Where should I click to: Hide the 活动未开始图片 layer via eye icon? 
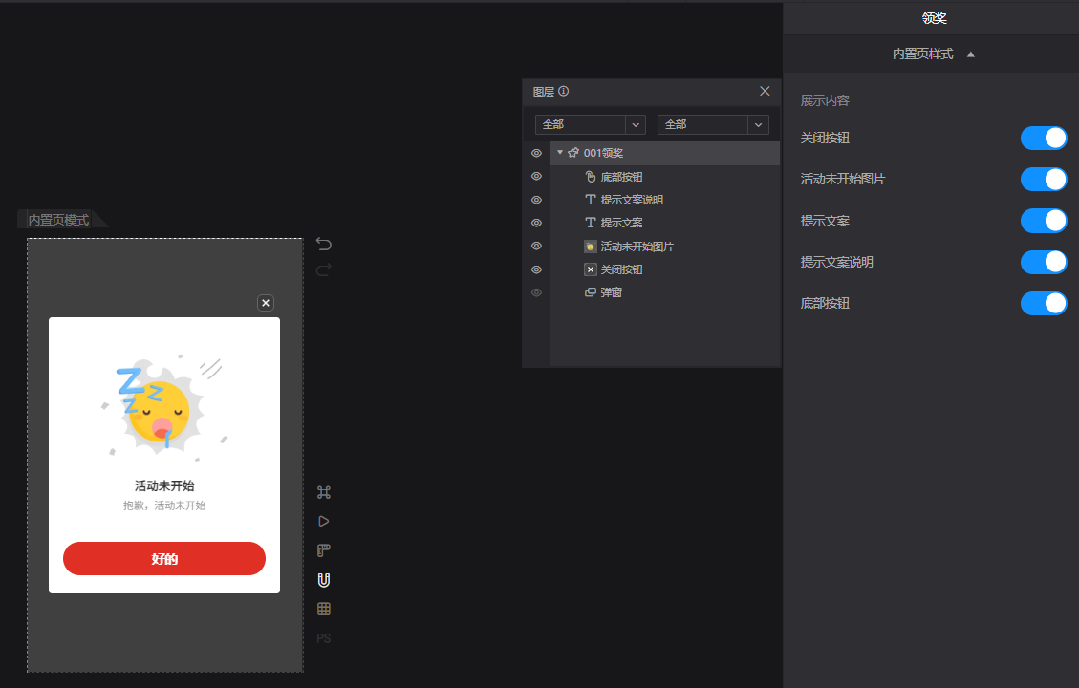pyautogui.click(x=537, y=246)
